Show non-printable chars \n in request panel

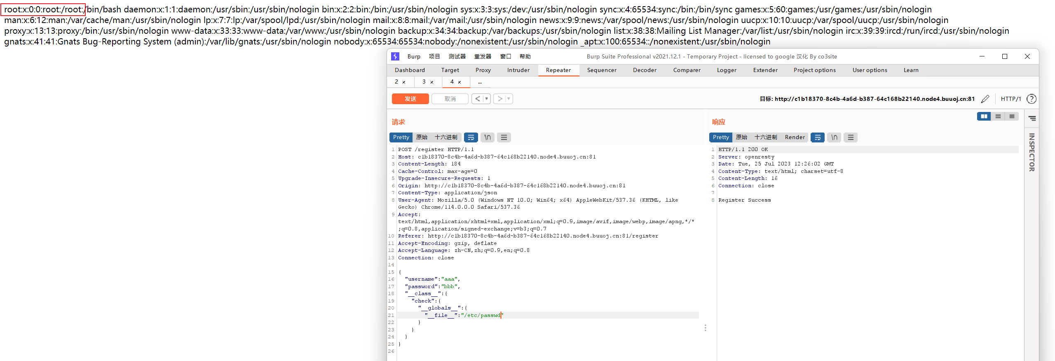[488, 137]
